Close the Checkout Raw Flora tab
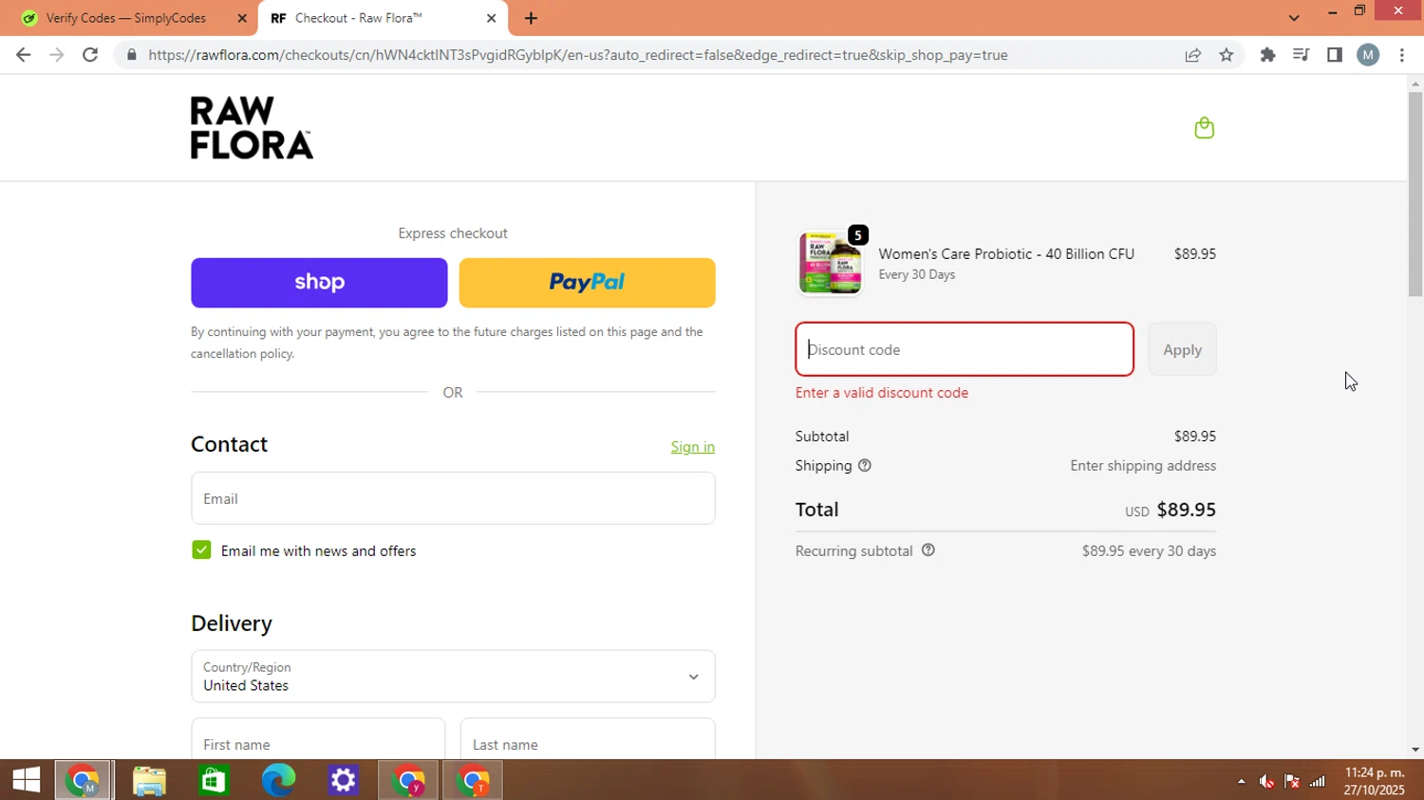The height and width of the screenshot is (800, 1424). click(x=491, y=18)
